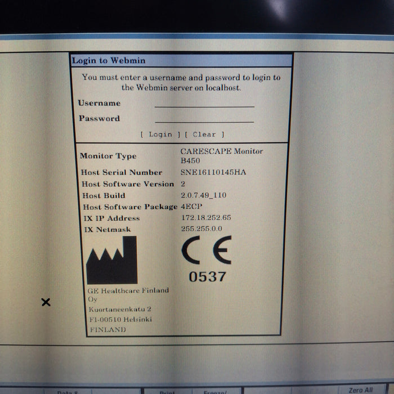Click the IX IP address value 172.18.252.65
The height and width of the screenshot is (394, 394).
pos(205,218)
